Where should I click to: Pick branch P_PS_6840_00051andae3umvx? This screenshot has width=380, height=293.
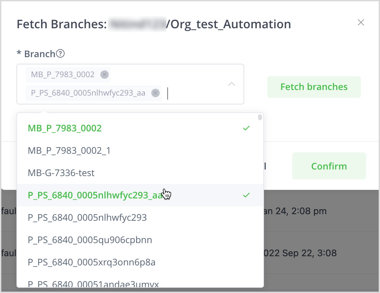[x=93, y=283]
